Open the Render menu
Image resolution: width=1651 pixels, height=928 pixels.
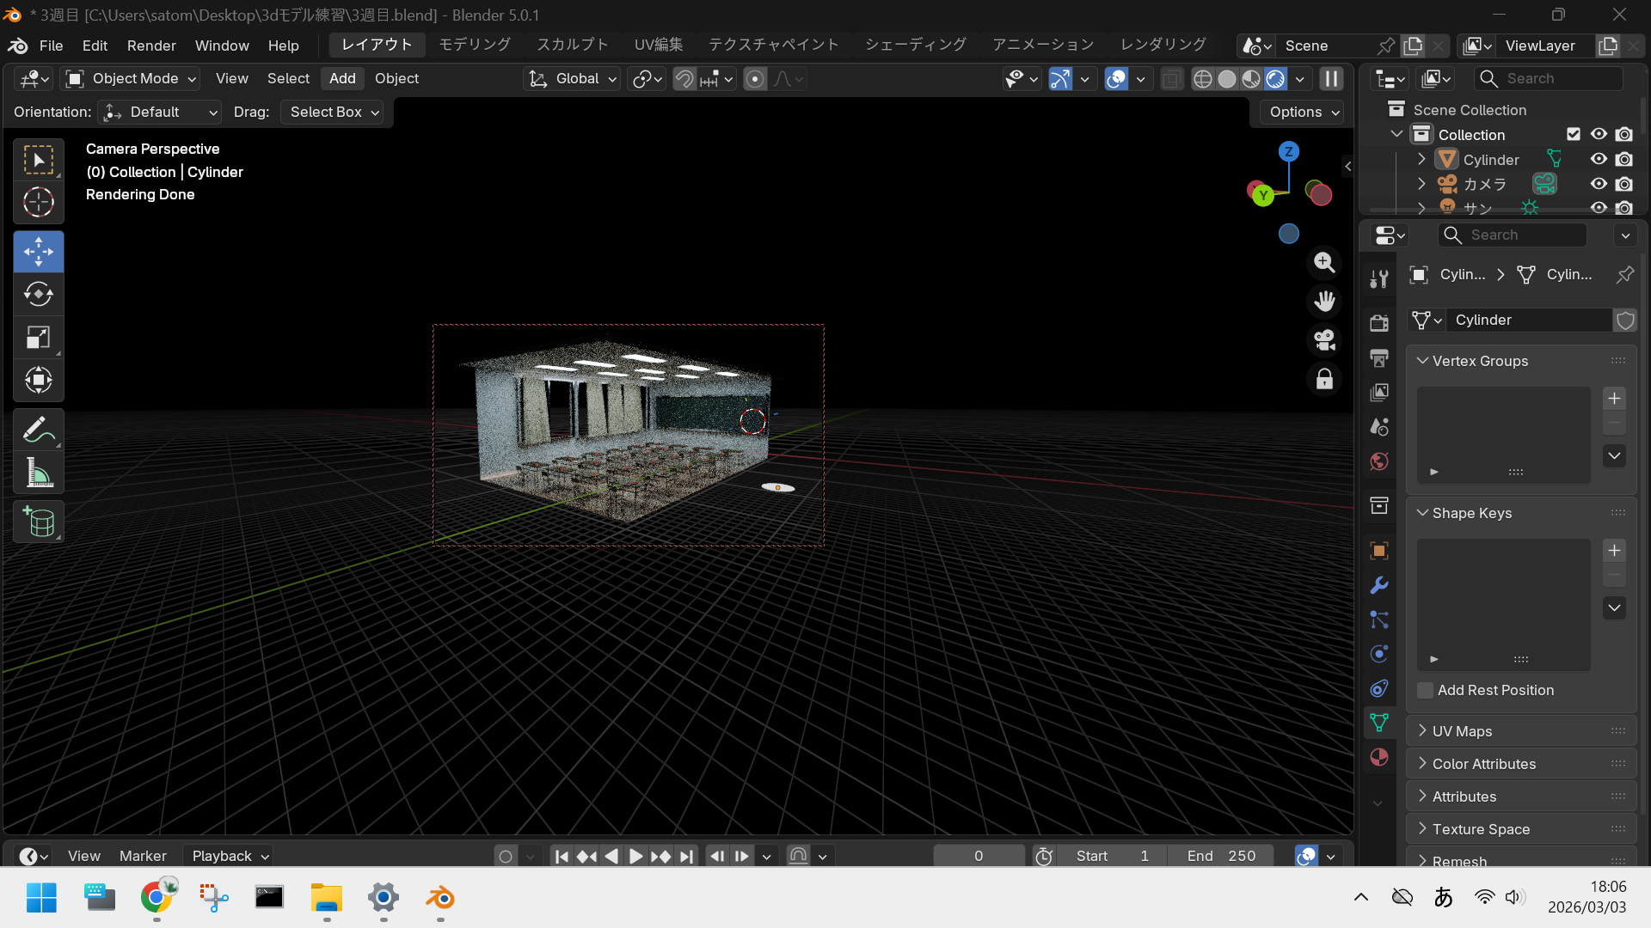pos(151,46)
